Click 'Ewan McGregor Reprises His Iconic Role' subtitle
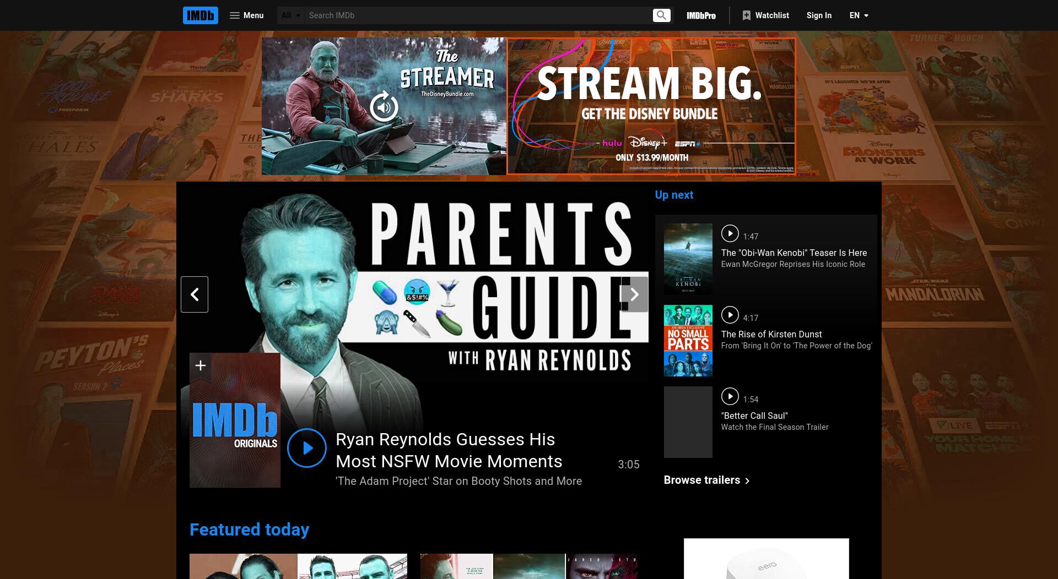Viewport: 1058px width, 579px height. [x=793, y=264]
